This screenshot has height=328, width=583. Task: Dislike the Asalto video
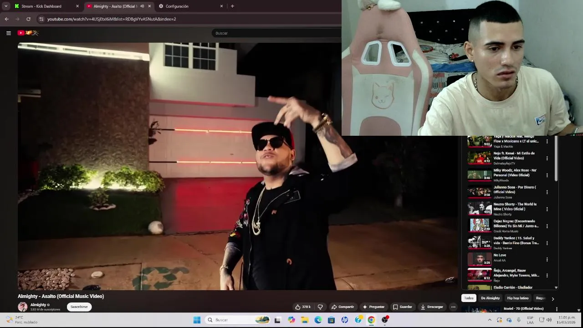[x=320, y=307]
